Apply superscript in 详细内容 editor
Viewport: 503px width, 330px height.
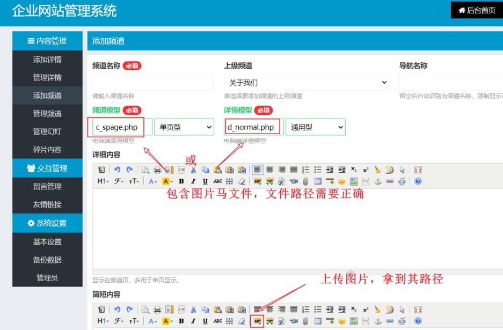tap(366, 170)
